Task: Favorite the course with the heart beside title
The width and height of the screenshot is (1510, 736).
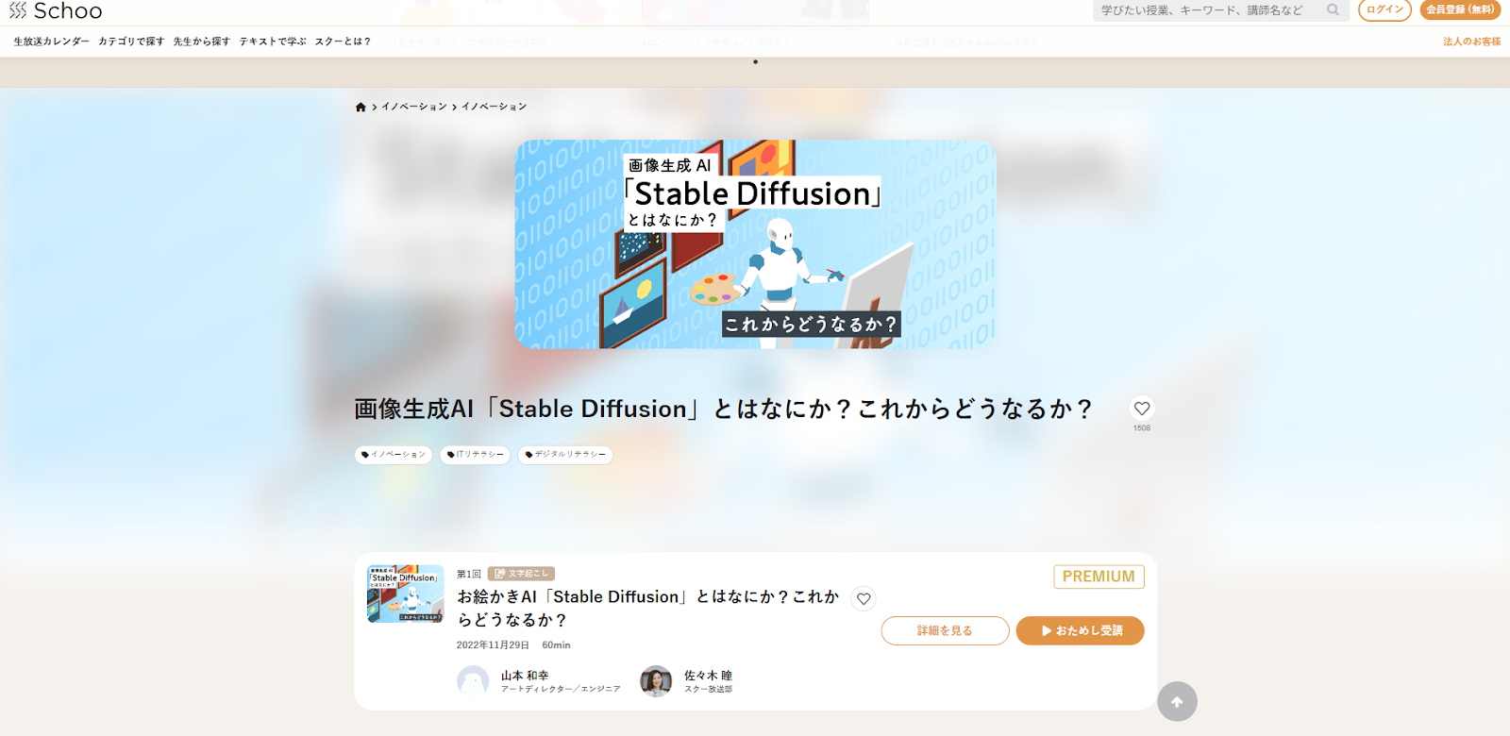Action: pyautogui.click(x=1142, y=409)
